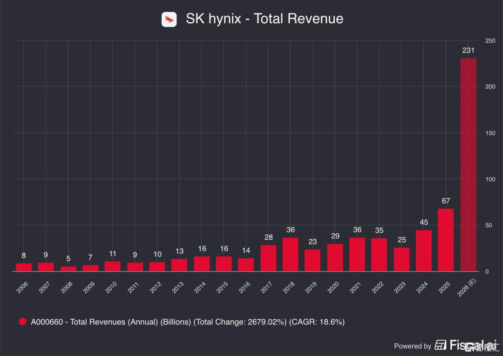
Task: Click the 2018 revenue bar
Action: [290, 255]
